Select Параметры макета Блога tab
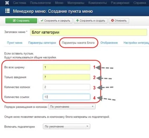Screen dimensions: 149x138 pyautogui.click(x=78, y=43)
